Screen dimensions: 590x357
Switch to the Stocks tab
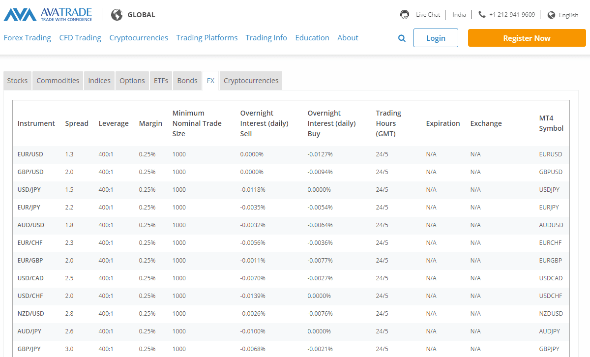coord(17,81)
